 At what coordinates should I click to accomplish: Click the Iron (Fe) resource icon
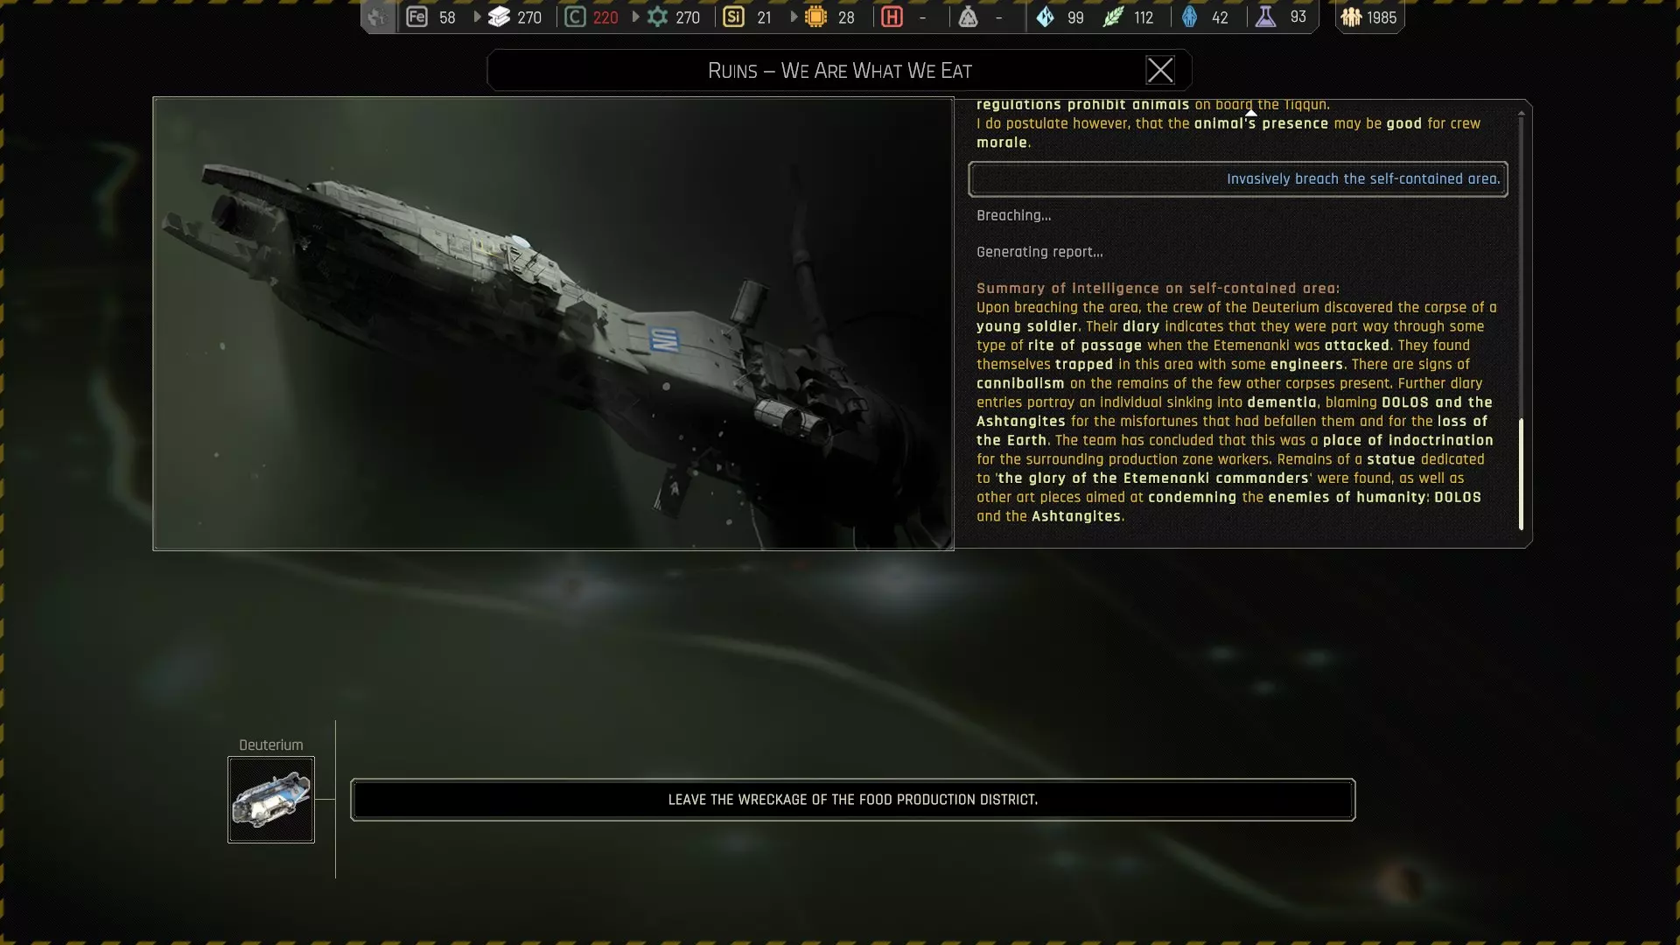tap(417, 17)
